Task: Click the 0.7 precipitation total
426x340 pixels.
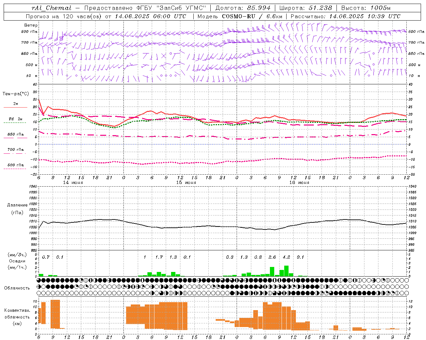Action: click(46, 257)
